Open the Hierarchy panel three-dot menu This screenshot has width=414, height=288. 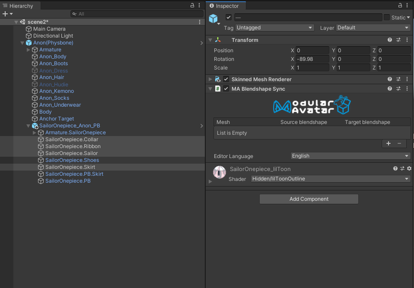tap(199, 6)
